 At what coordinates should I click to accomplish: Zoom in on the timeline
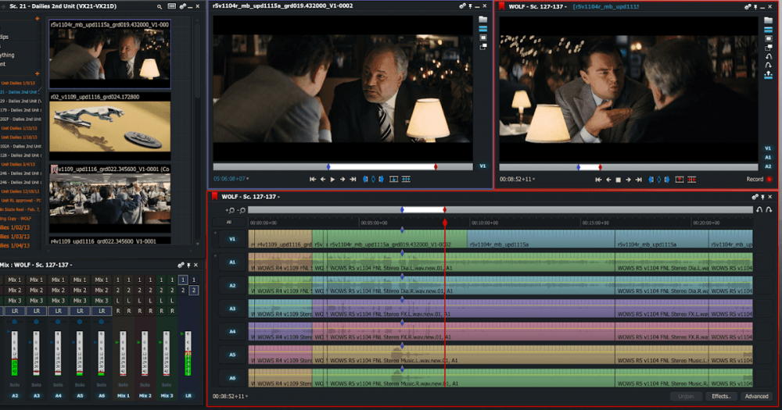point(230,210)
